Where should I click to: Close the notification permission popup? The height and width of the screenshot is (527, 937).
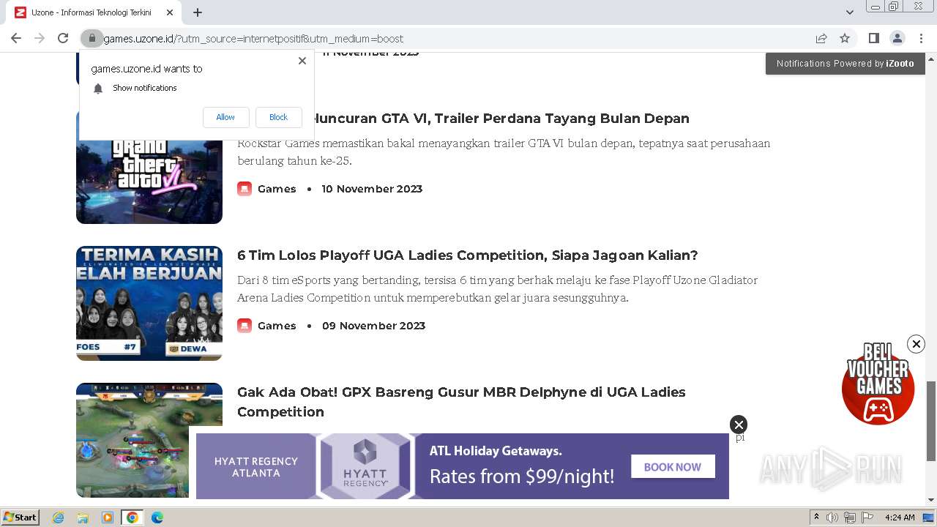[302, 61]
